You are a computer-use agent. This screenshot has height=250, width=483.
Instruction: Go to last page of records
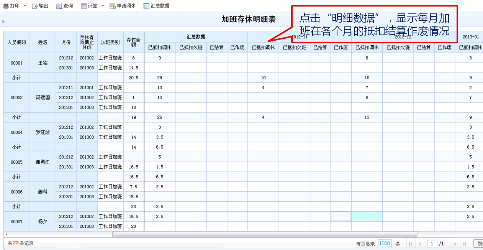464,243
